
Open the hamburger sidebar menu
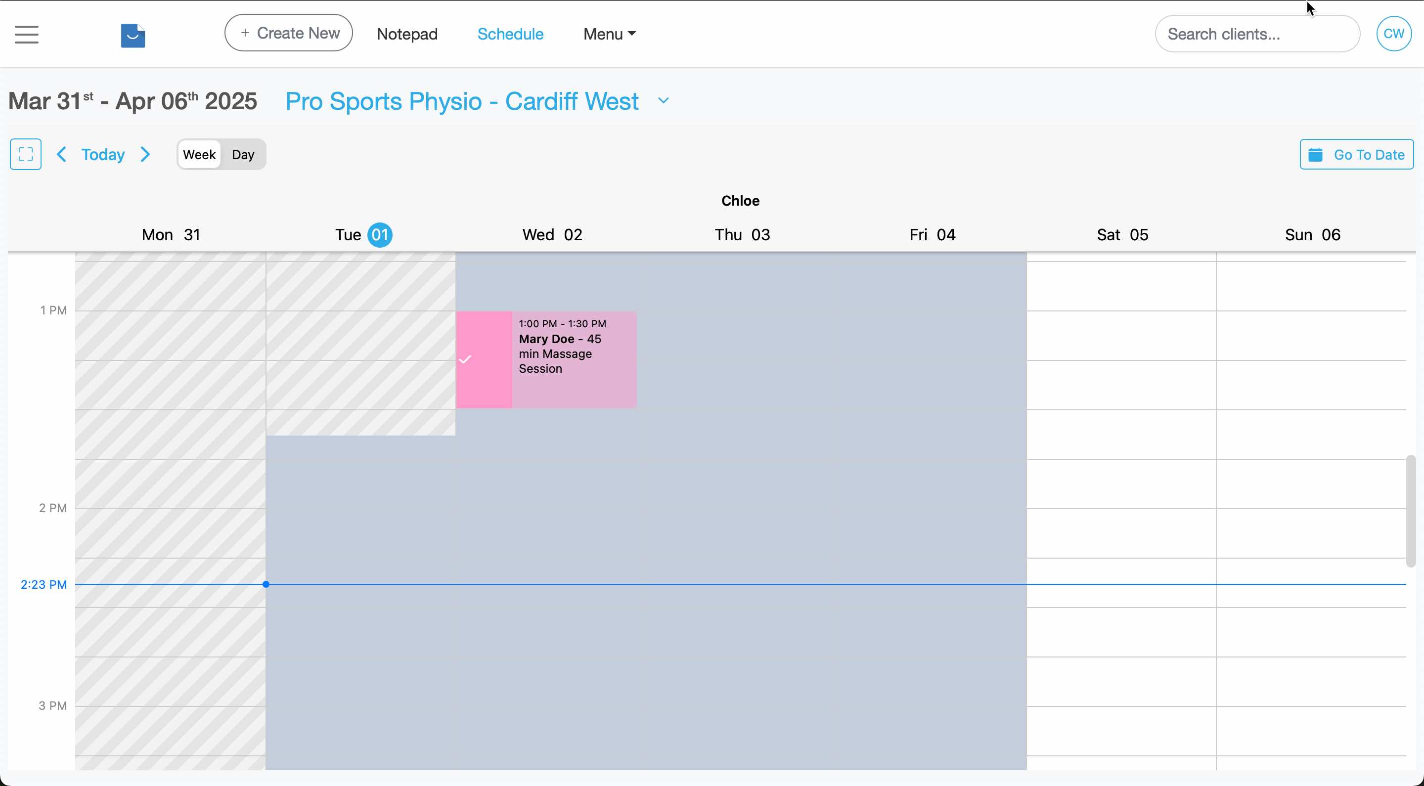click(x=27, y=34)
